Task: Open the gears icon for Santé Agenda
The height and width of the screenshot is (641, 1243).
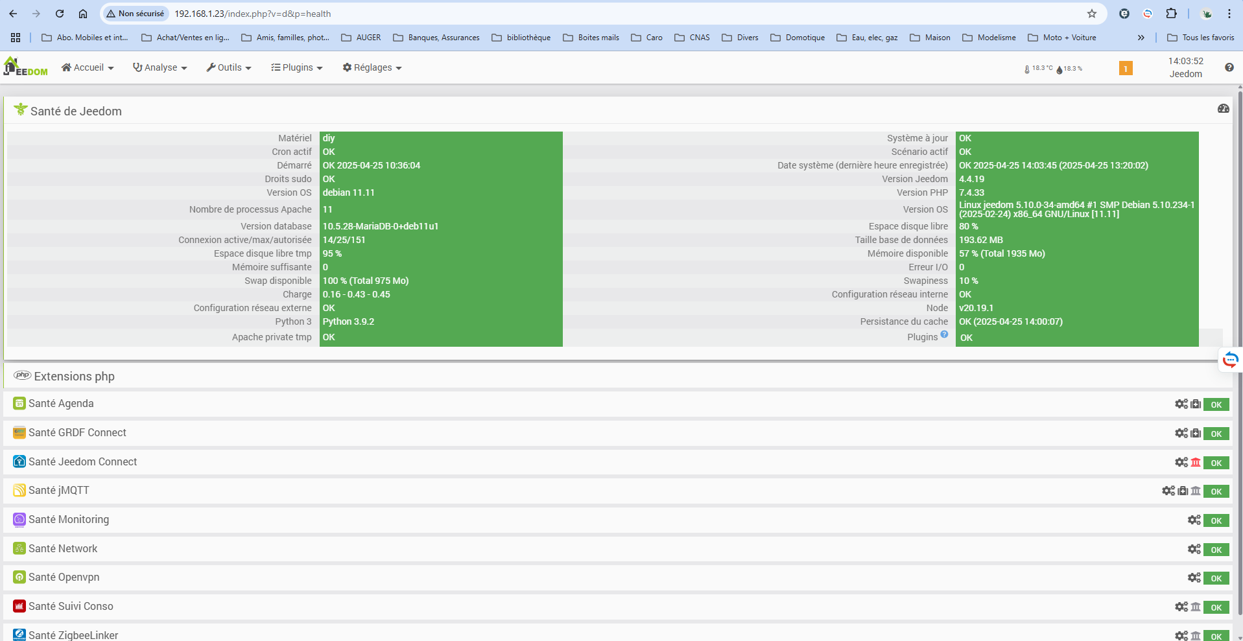Action: [x=1181, y=404]
